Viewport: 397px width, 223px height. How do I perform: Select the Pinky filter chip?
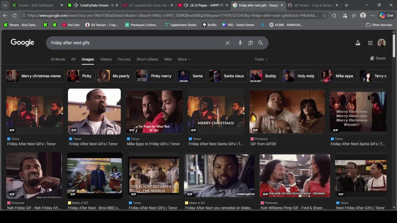[x=81, y=76]
